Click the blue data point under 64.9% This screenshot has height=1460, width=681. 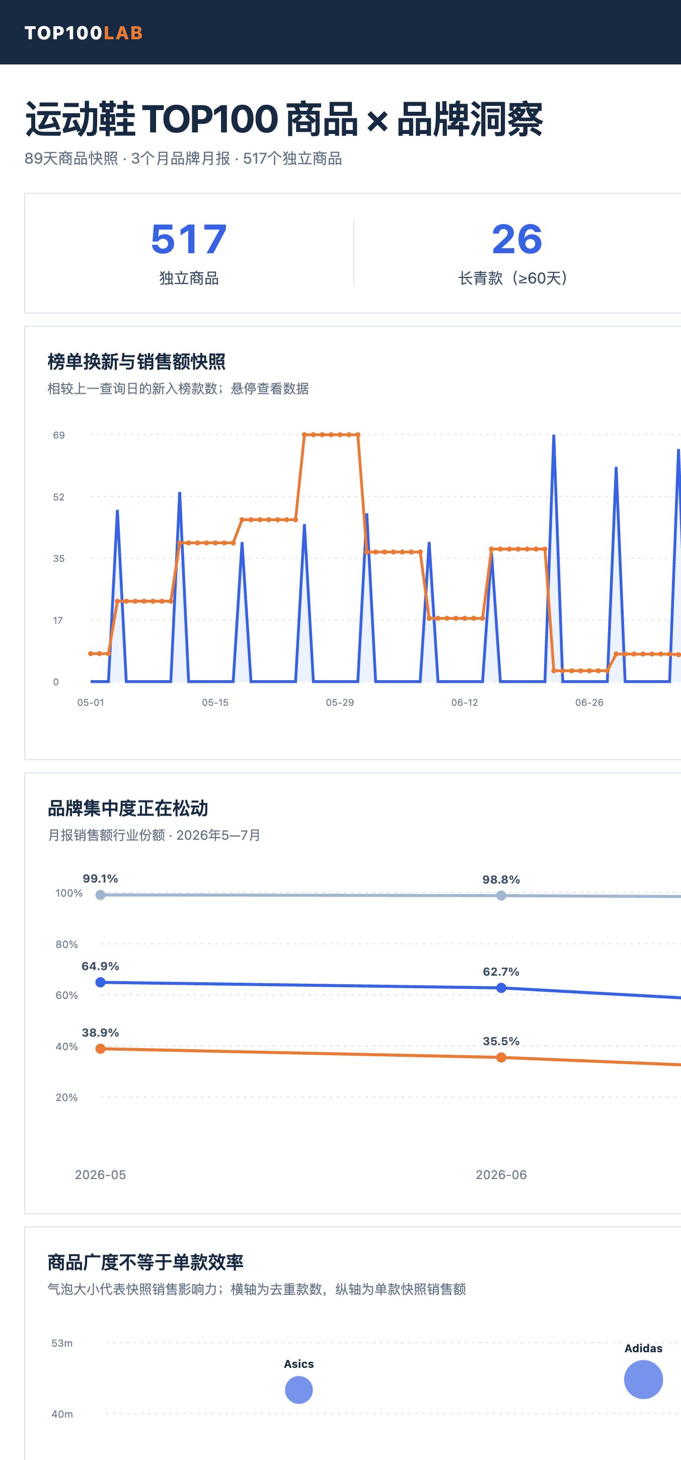coord(100,982)
